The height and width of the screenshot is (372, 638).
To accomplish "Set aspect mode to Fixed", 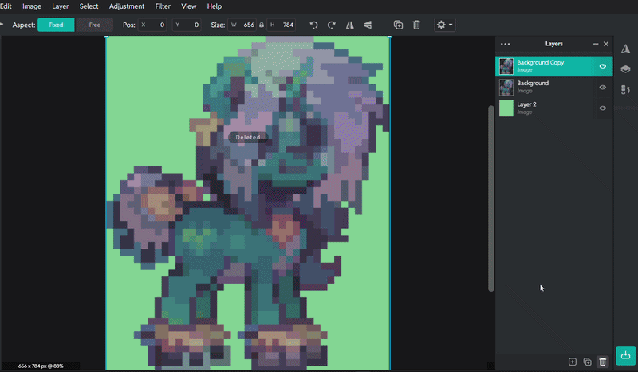I will click(x=56, y=25).
